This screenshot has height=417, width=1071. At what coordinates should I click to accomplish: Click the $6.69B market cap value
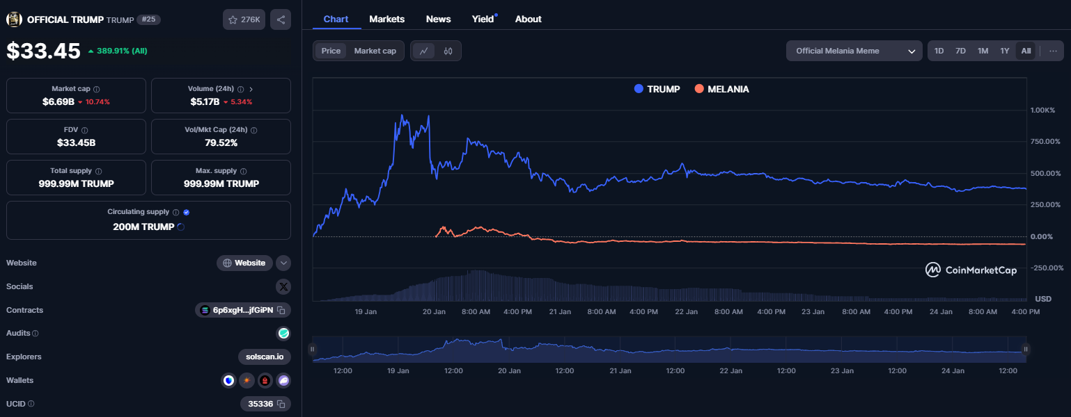(58, 101)
